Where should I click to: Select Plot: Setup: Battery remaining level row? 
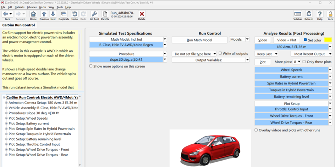[35, 139]
